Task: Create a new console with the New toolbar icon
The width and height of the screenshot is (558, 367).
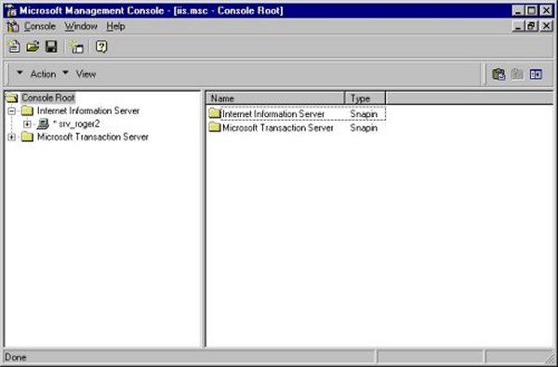Action: coord(14,46)
